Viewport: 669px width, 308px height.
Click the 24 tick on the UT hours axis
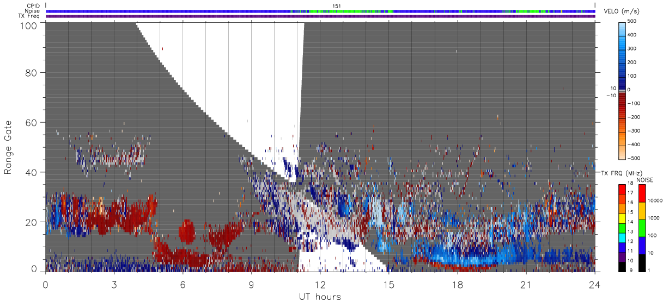[x=595, y=285]
